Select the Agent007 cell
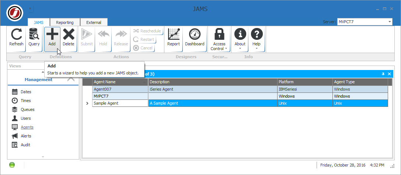The width and height of the screenshot is (401, 175). point(120,89)
